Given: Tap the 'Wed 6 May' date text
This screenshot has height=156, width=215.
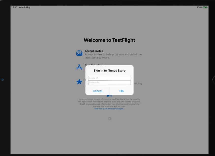Looking at the screenshot, I should (x=25, y=7).
